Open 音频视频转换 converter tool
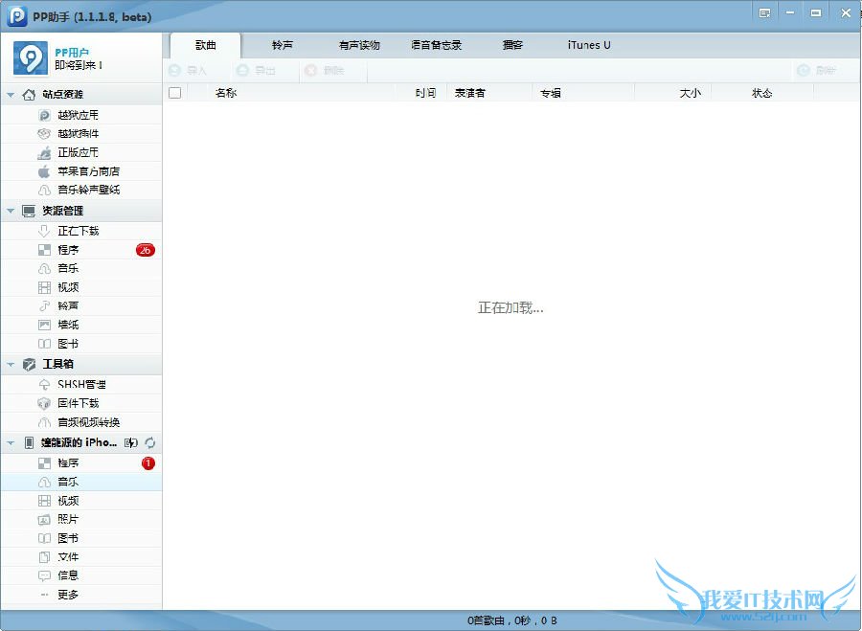This screenshot has height=631, width=862. (88, 422)
